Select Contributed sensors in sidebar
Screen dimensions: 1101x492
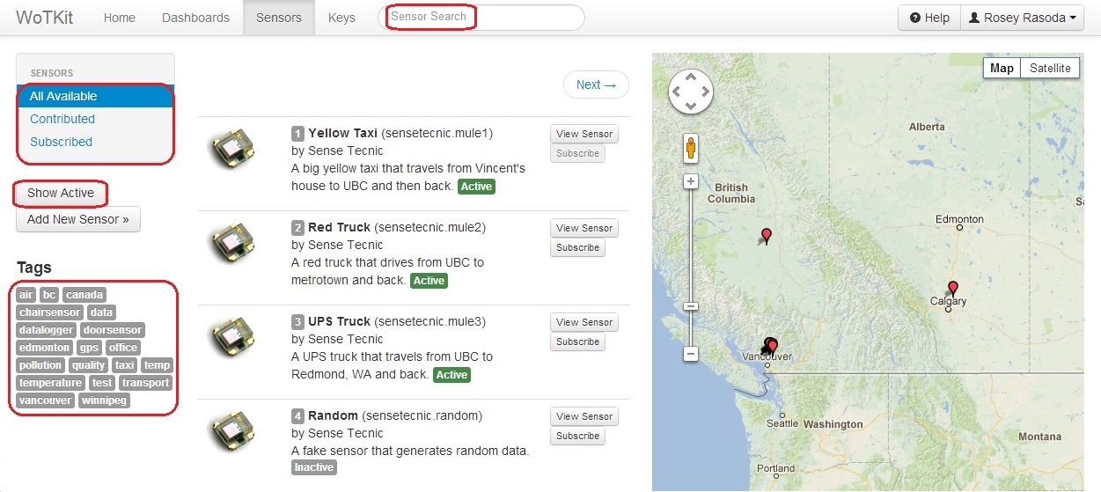pyautogui.click(x=62, y=119)
